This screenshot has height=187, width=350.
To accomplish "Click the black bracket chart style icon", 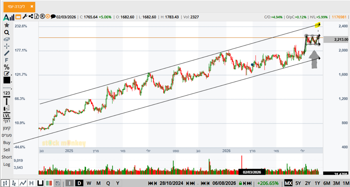I will tap(40, 183).
